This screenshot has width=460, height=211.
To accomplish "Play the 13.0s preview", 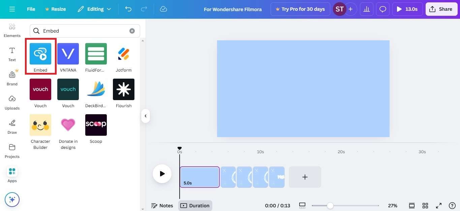I will [x=407, y=9].
